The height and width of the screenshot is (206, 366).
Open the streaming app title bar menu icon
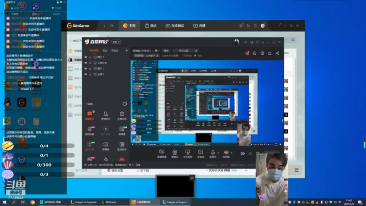coord(263,42)
